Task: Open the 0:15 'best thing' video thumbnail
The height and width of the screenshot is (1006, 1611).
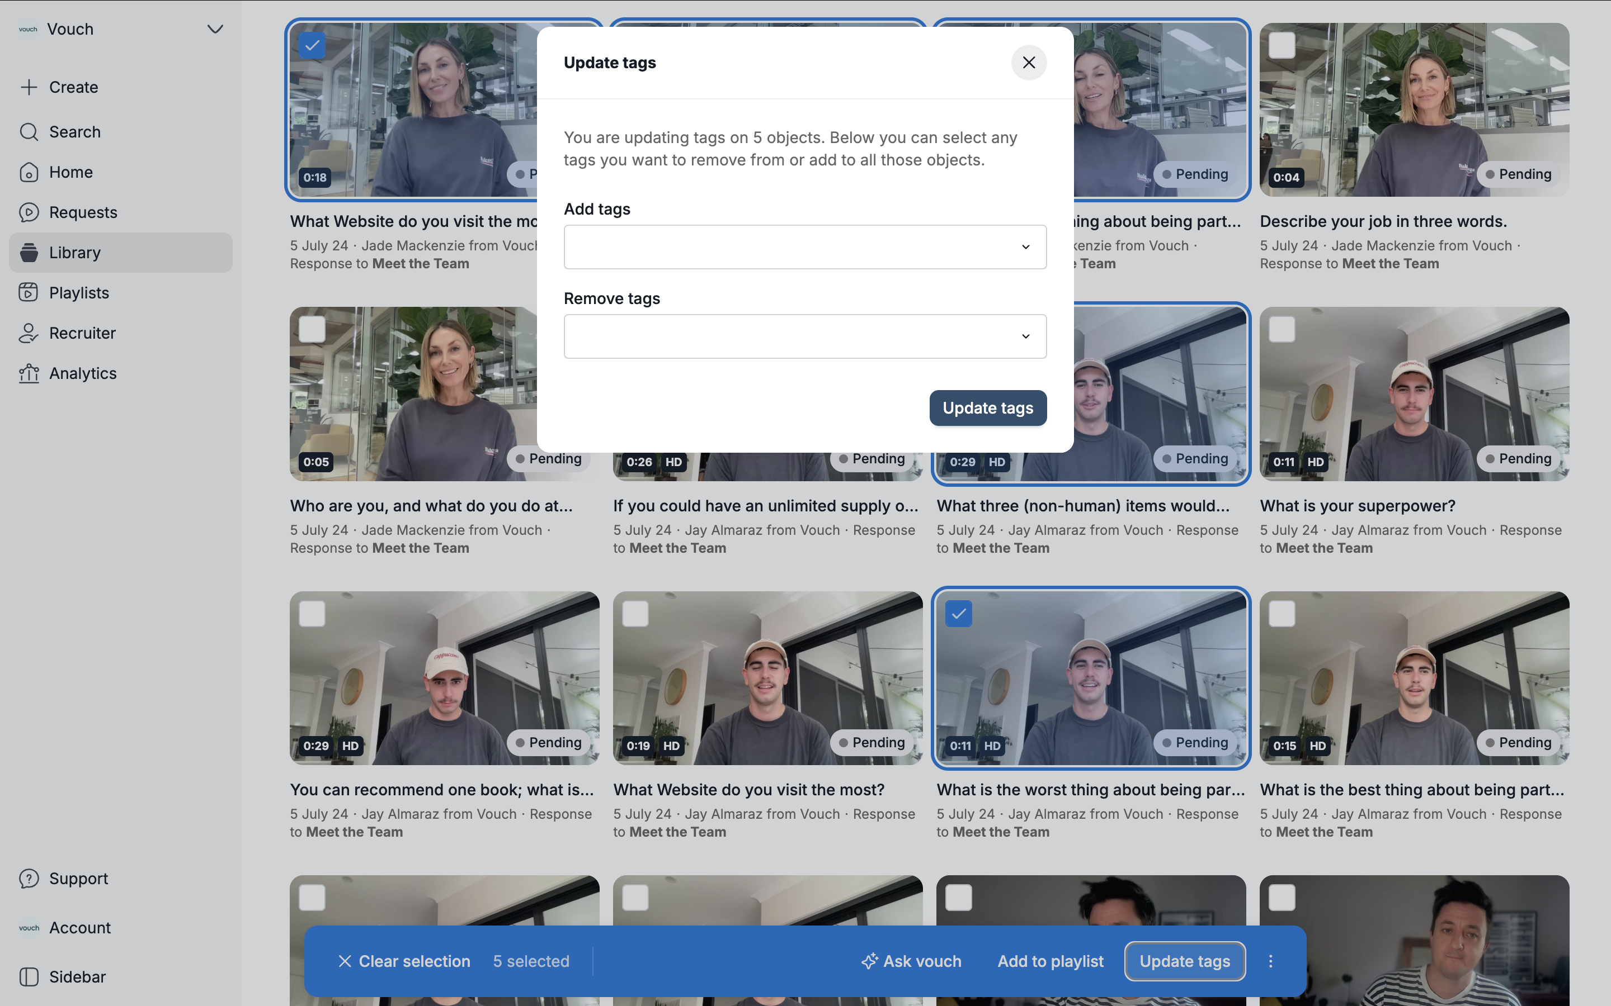Action: pos(1415,678)
